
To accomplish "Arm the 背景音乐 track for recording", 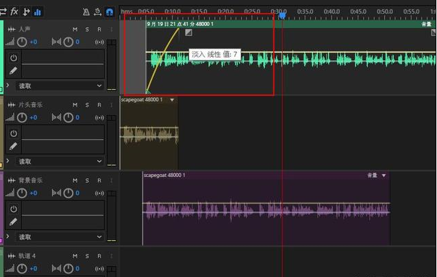I will point(99,181).
